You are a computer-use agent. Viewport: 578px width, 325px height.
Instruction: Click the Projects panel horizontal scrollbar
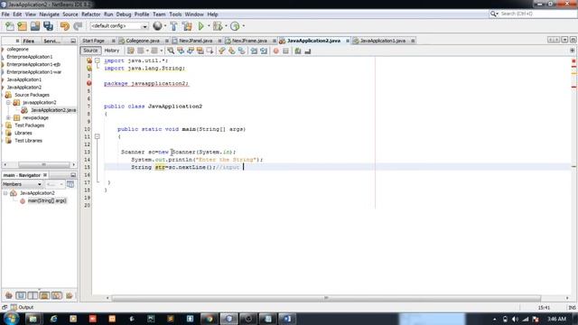(43, 164)
